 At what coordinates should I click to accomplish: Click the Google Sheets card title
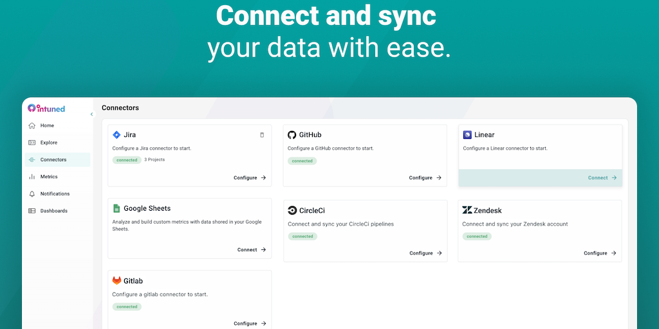[147, 208]
